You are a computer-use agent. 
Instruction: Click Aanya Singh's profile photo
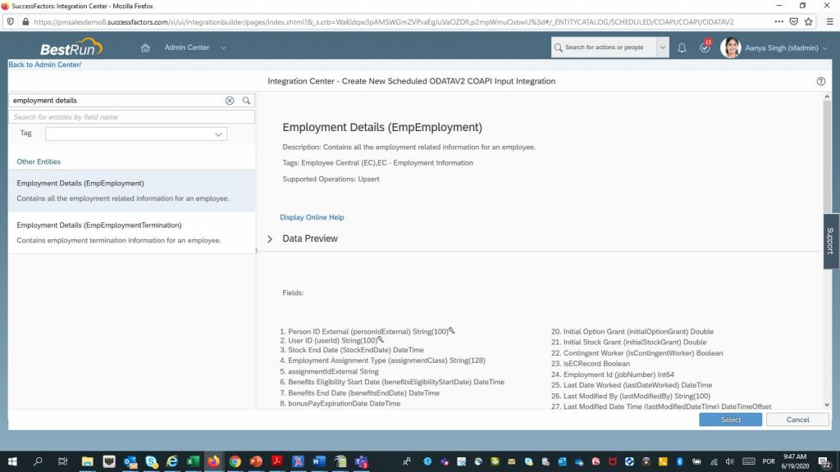click(x=730, y=48)
